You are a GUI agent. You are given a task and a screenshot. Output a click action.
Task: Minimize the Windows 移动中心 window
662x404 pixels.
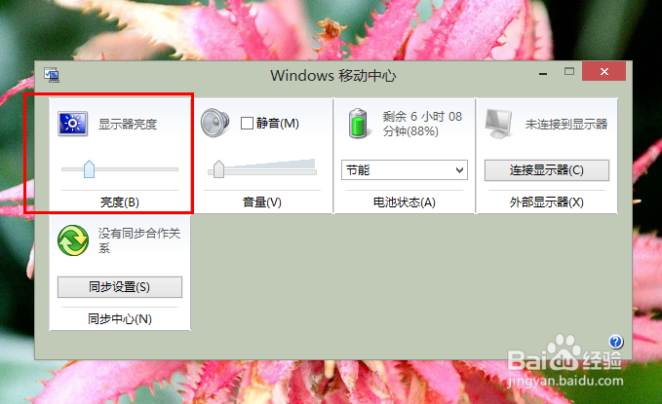543,73
